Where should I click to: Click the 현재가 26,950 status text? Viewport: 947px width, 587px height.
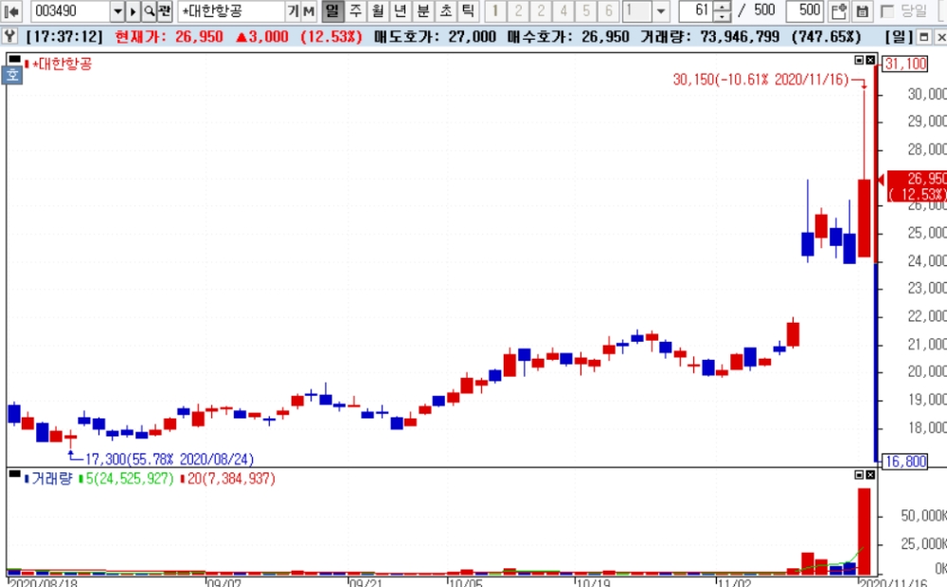(169, 37)
